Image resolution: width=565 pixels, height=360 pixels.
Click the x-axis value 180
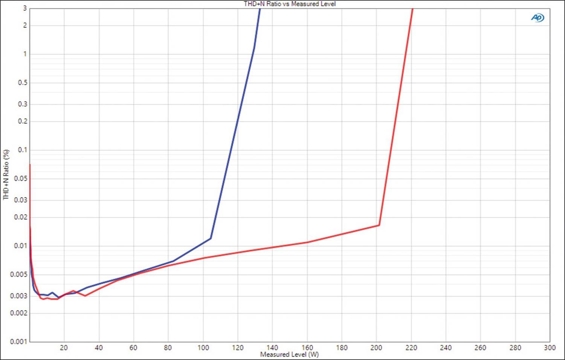tap(342, 348)
